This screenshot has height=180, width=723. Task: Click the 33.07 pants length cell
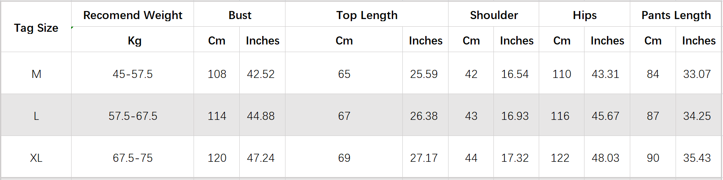pyautogui.click(x=697, y=74)
